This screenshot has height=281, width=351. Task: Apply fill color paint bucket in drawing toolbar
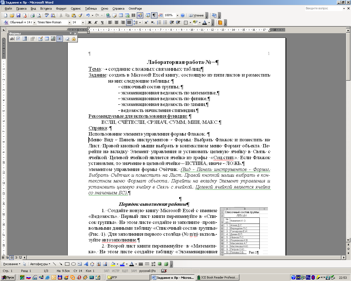click(113, 264)
